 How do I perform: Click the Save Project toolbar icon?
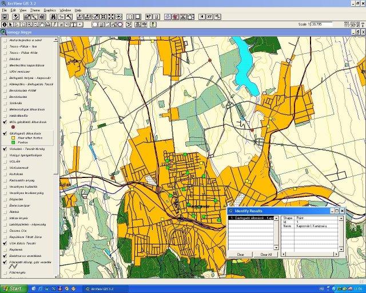pyautogui.click(x=5, y=17)
